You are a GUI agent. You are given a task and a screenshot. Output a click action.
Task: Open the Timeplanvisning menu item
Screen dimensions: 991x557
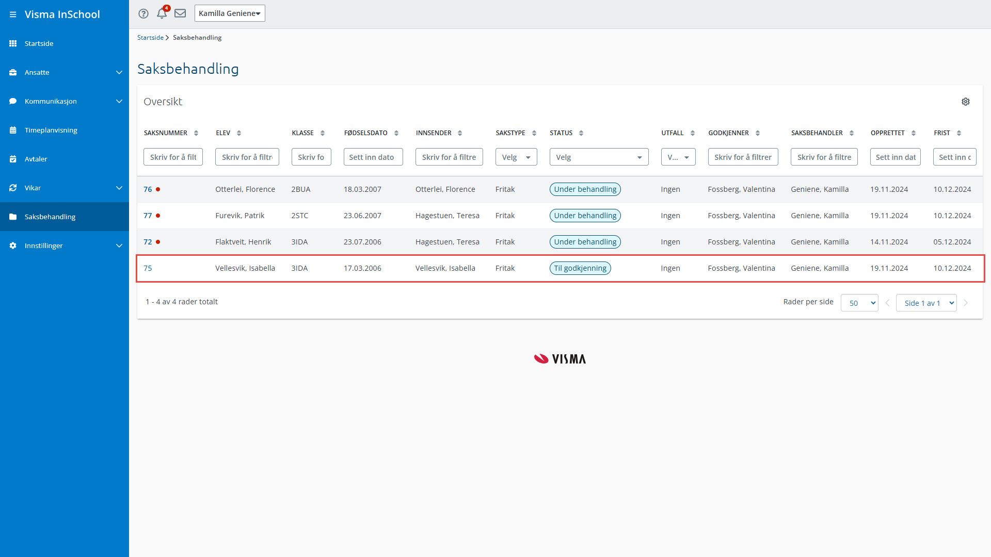[x=51, y=130]
